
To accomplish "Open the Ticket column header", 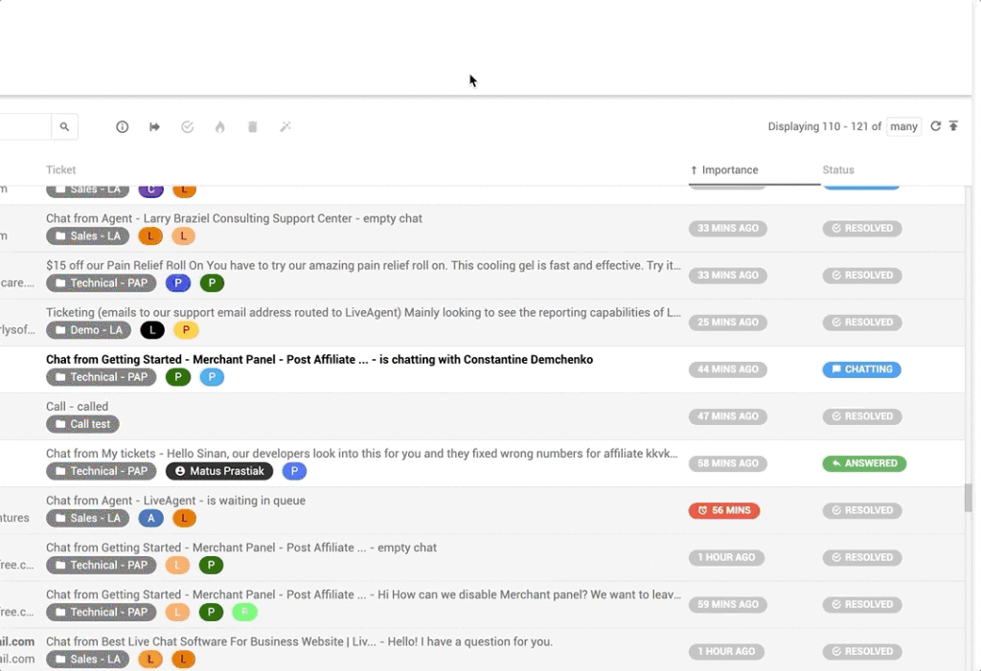I will coord(60,169).
